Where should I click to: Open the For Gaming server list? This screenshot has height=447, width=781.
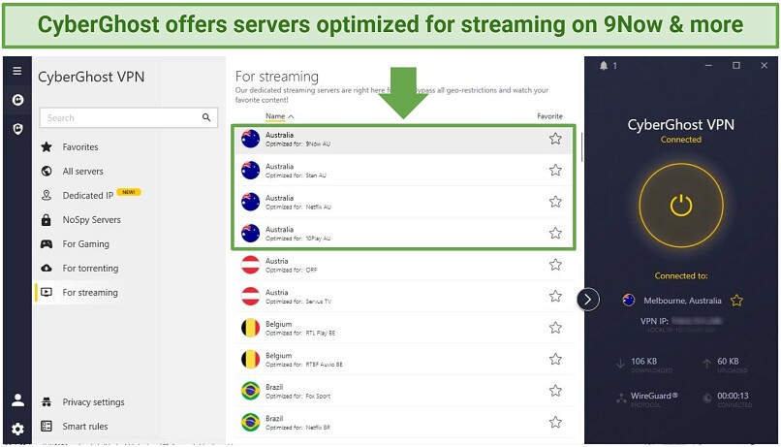[x=85, y=244]
